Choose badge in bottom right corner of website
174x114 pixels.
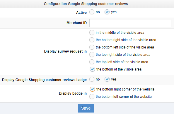92,89
